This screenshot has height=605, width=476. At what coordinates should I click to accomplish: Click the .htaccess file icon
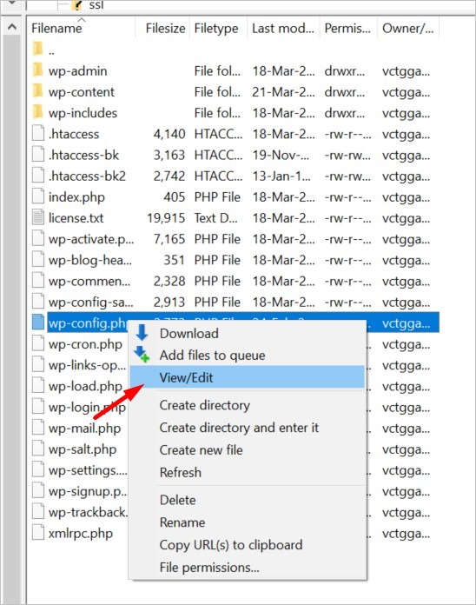tap(37, 134)
